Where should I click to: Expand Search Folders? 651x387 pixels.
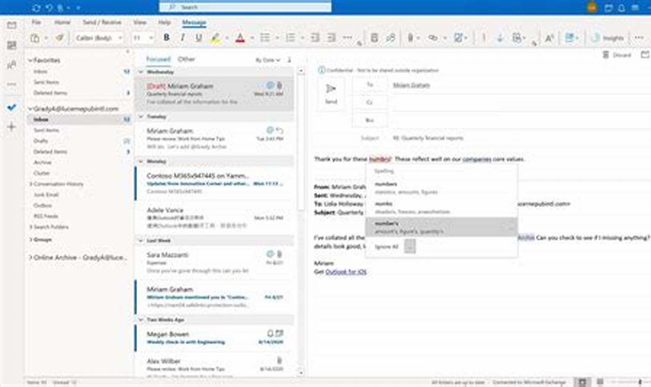pos(30,227)
